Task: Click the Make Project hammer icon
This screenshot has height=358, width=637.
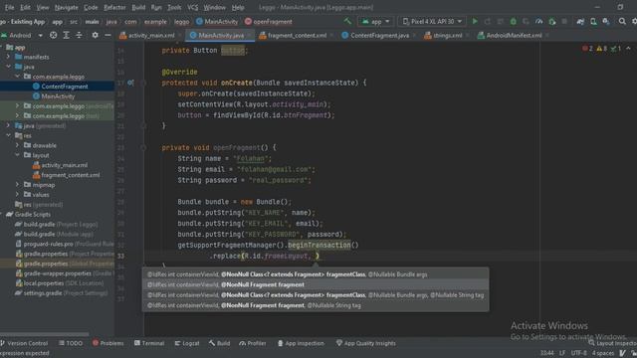Action: (347, 21)
